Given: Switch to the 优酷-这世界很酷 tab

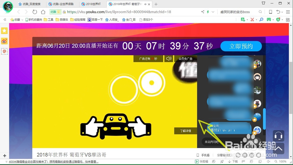Looking at the screenshot, I should [x=61, y=4].
